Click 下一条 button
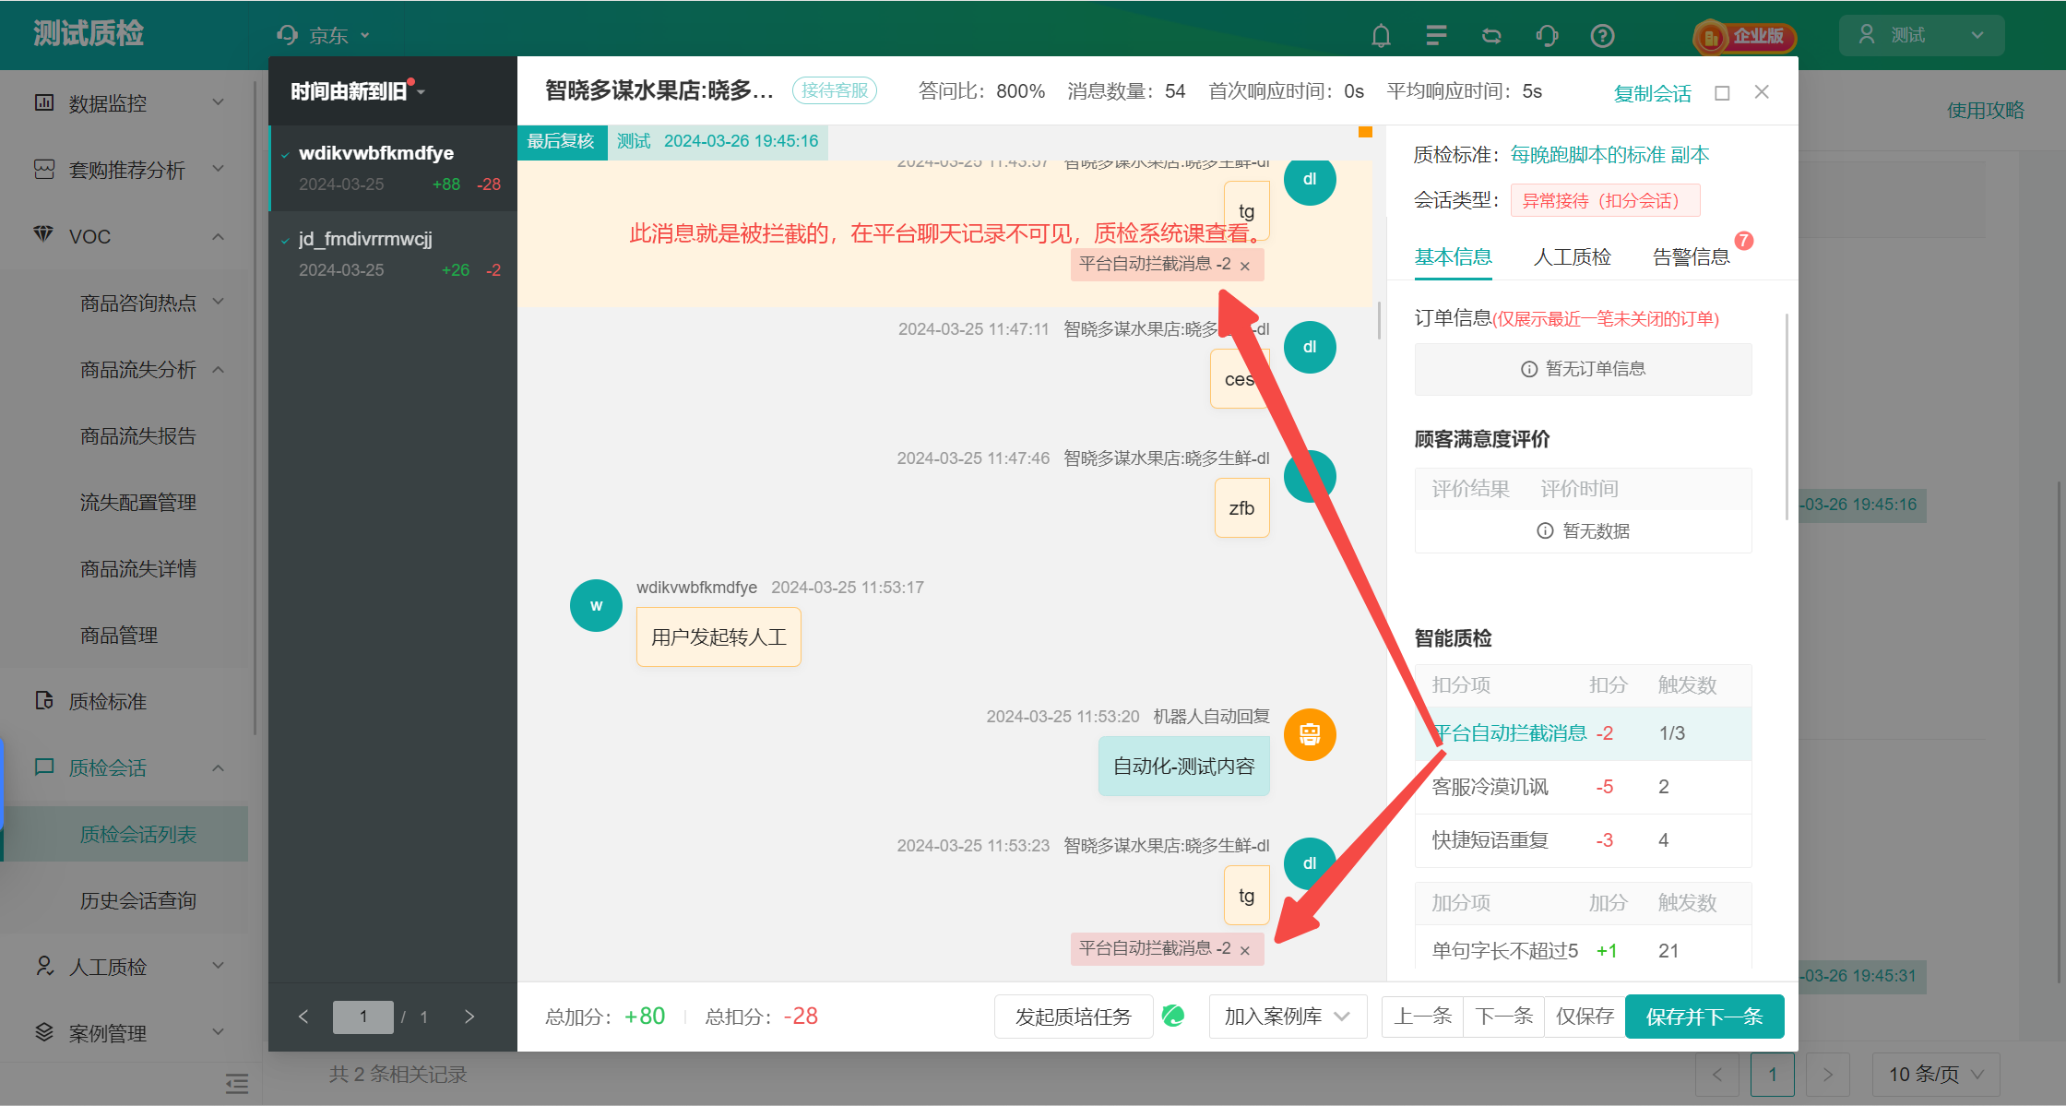2066x1106 pixels. [x=1503, y=1017]
